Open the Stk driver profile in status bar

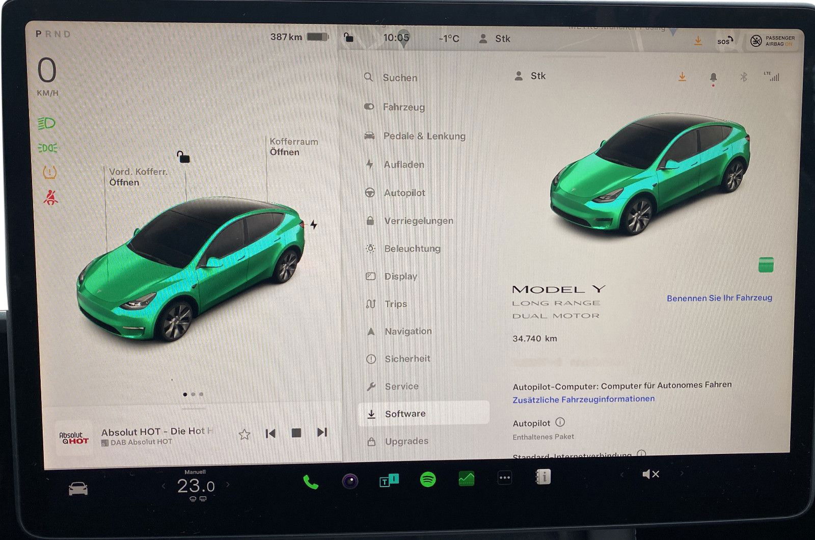(x=495, y=39)
